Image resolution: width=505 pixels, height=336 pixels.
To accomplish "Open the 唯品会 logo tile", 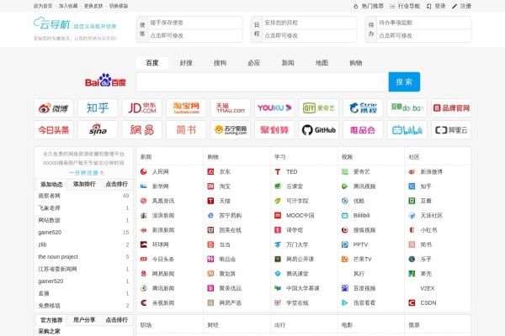I will pyautogui.click(x=363, y=130).
